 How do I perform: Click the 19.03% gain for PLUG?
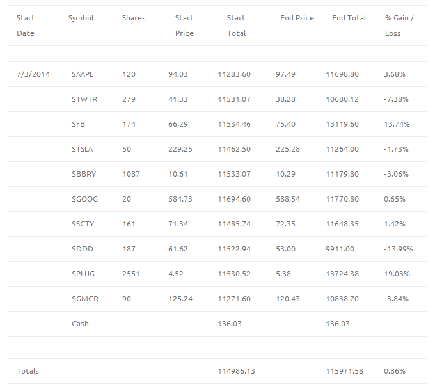tap(397, 274)
